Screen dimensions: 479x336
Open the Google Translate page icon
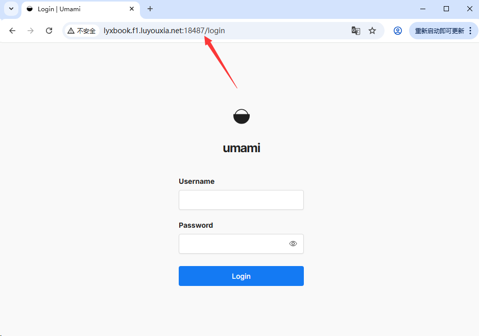(355, 31)
